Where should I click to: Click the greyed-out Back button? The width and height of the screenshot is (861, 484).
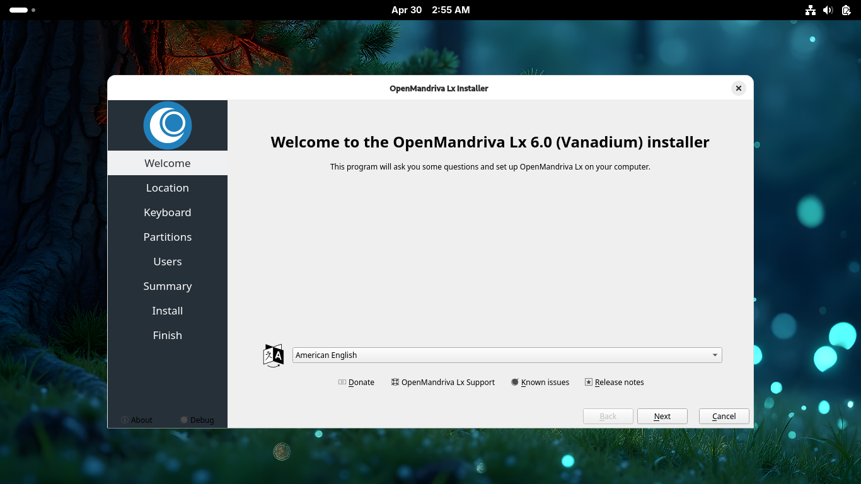click(608, 416)
